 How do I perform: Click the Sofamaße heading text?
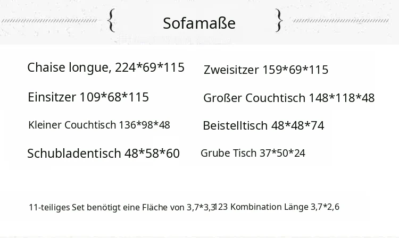[199, 23]
